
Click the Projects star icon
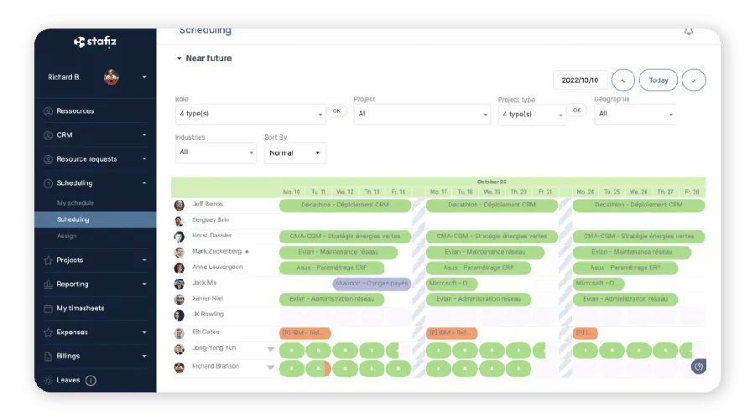coord(48,261)
